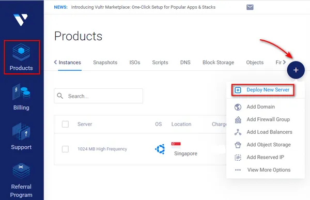
Task: Click the search magnifier icon
Action: (60, 96)
